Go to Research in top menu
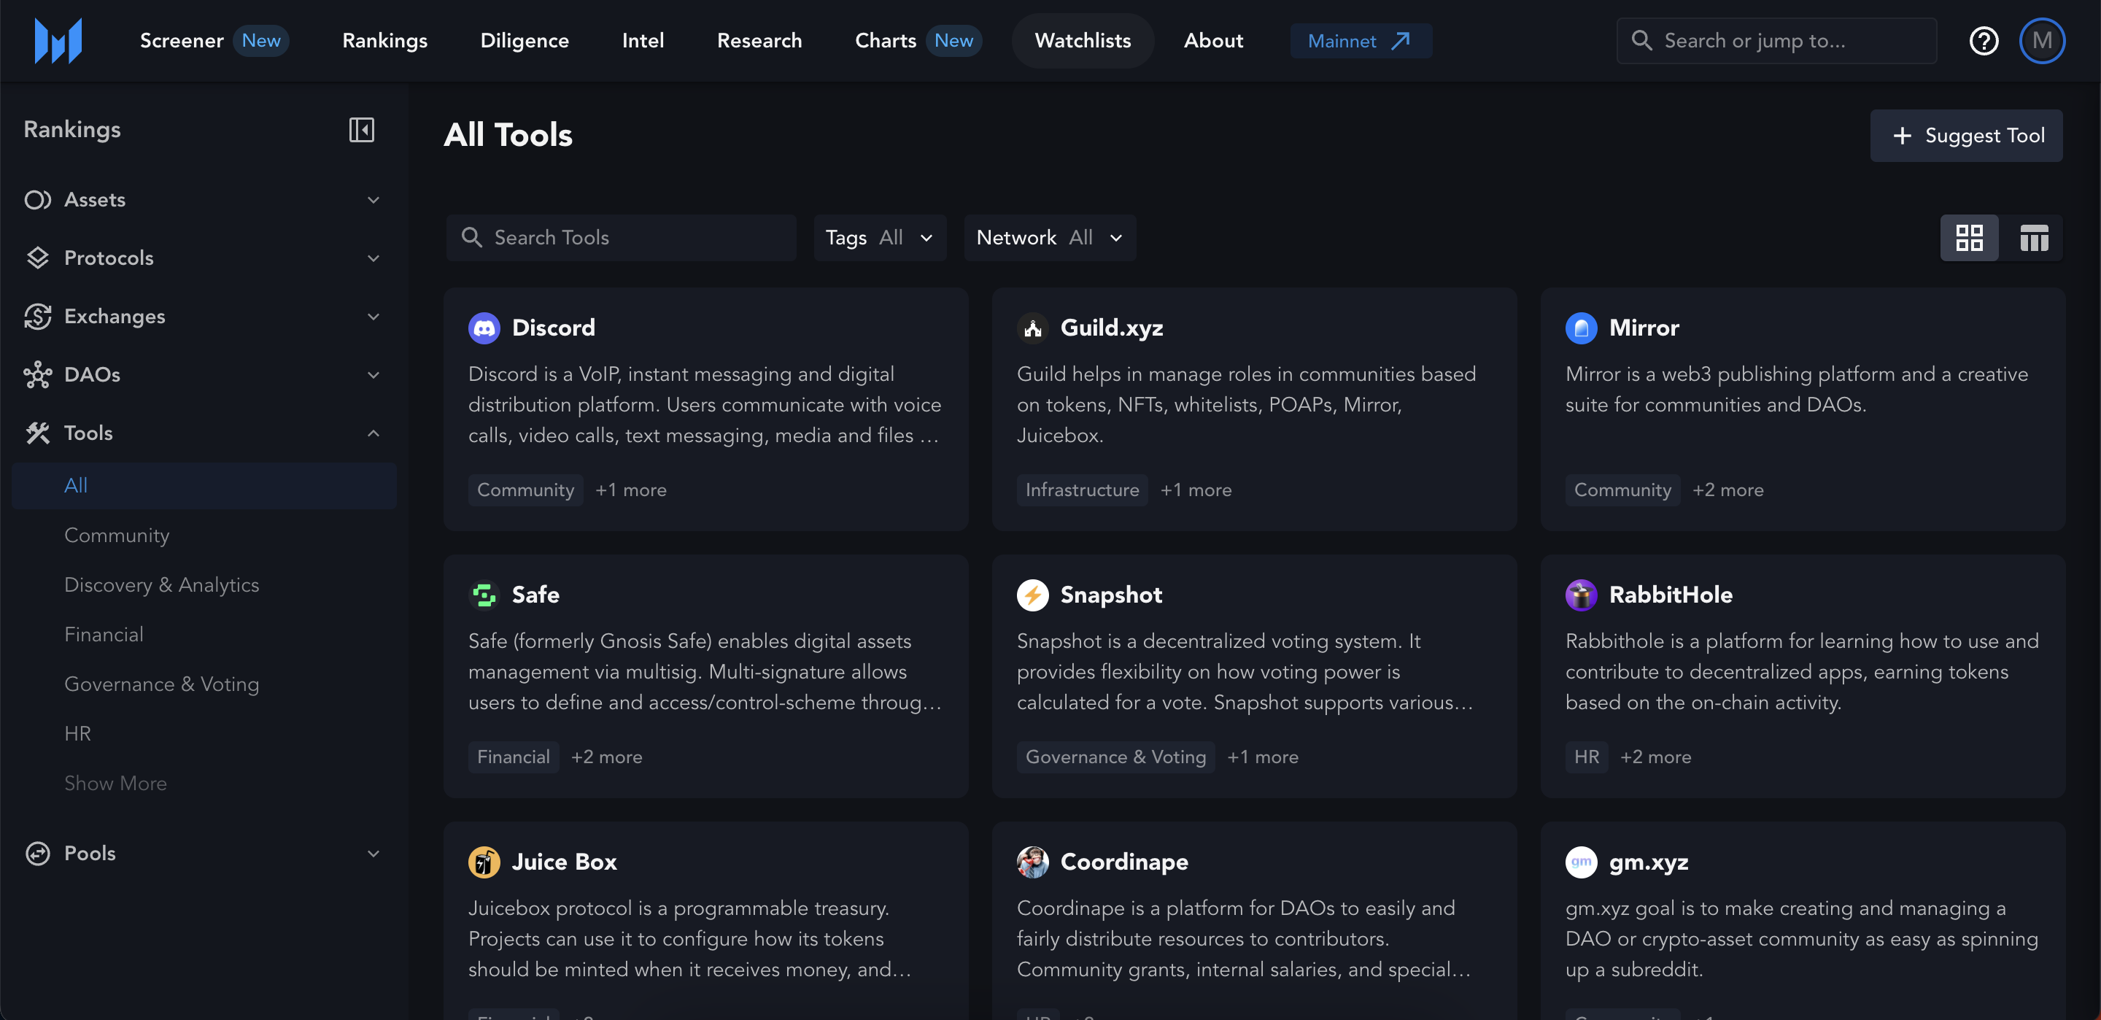 tap(759, 40)
